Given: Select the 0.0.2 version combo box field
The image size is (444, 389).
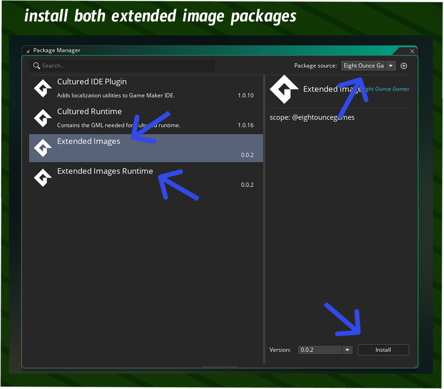Looking at the screenshot, I should 320,350.
